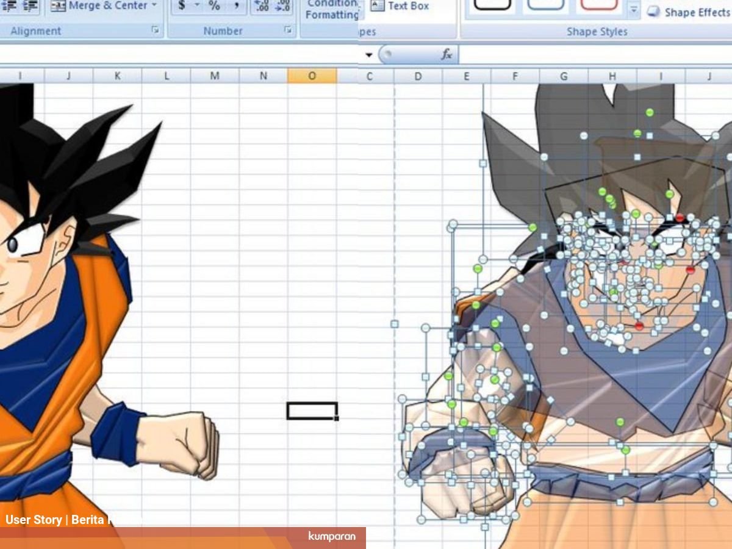Image resolution: width=732 pixels, height=549 pixels.
Task: Open the accounting format dropdown arrow
Action: pos(197,5)
